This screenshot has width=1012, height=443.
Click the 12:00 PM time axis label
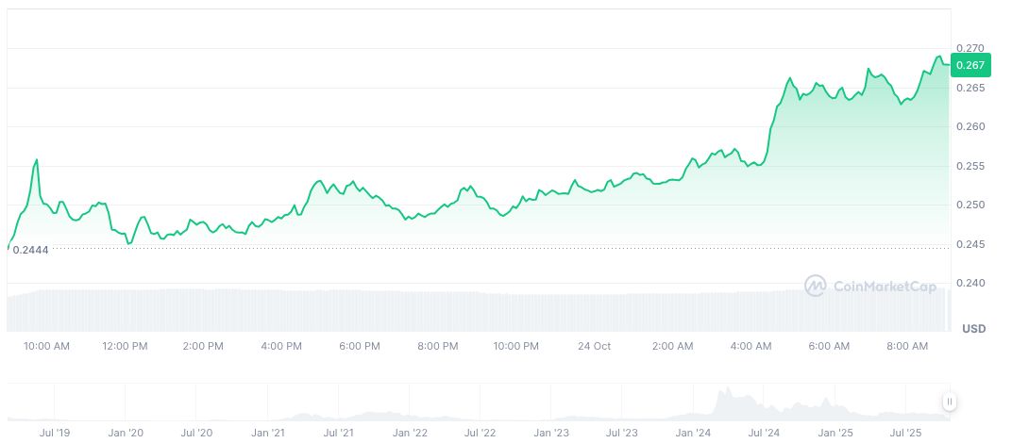125,346
